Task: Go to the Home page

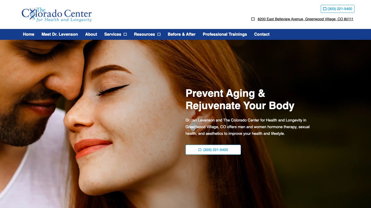Action: point(29,34)
